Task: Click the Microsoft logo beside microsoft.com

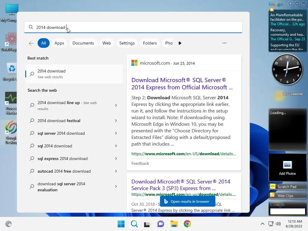Action: (134, 63)
